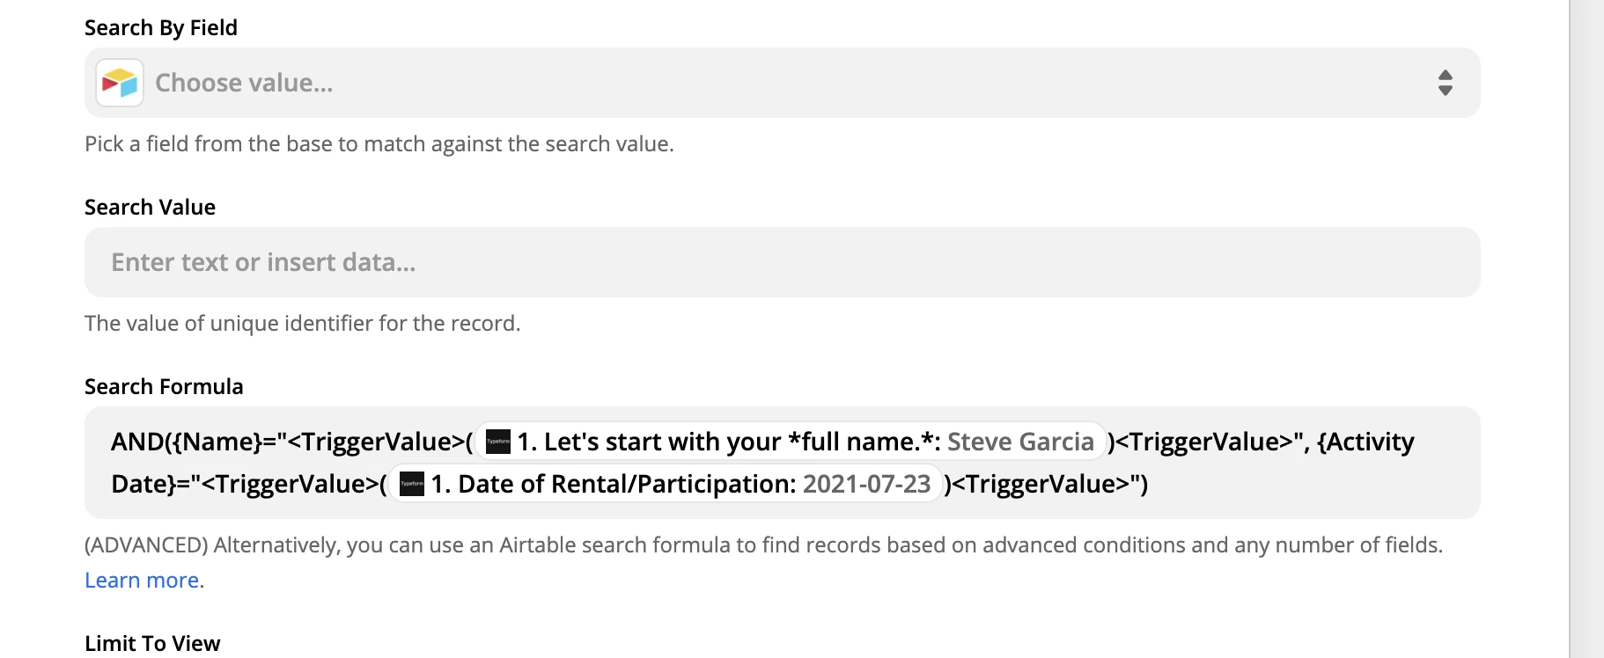The height and width of the screenshot is (658, 1604).
Task: Click the "1. Let's start with your" pill text
Action: pos(649,442)
